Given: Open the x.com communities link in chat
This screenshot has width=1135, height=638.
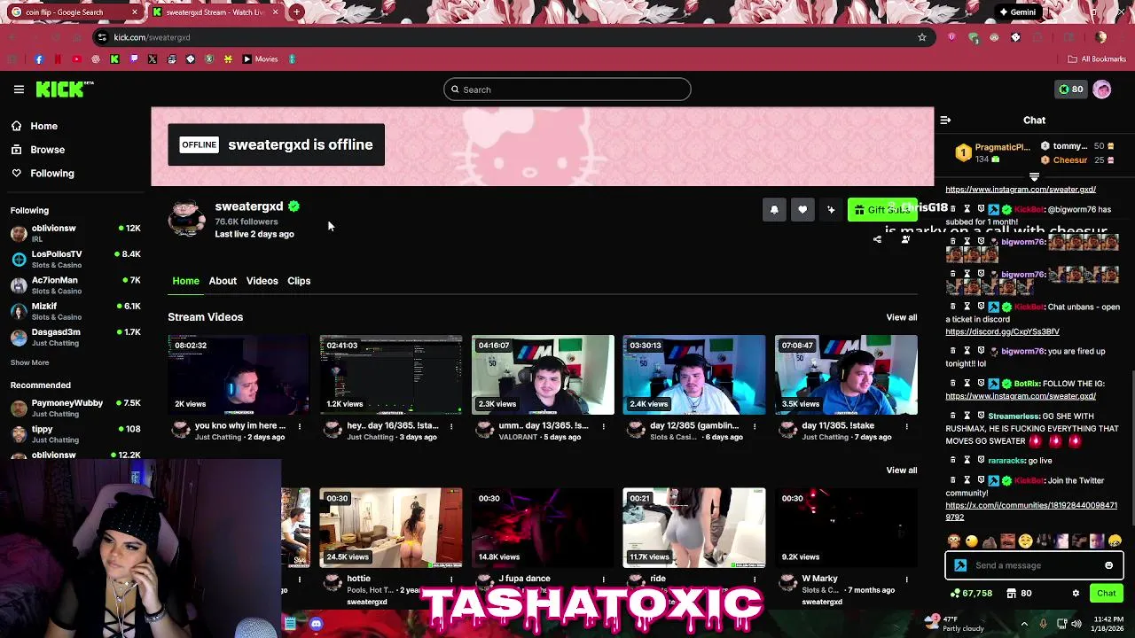Looking at the screenshot, I should pos(1031,511).
